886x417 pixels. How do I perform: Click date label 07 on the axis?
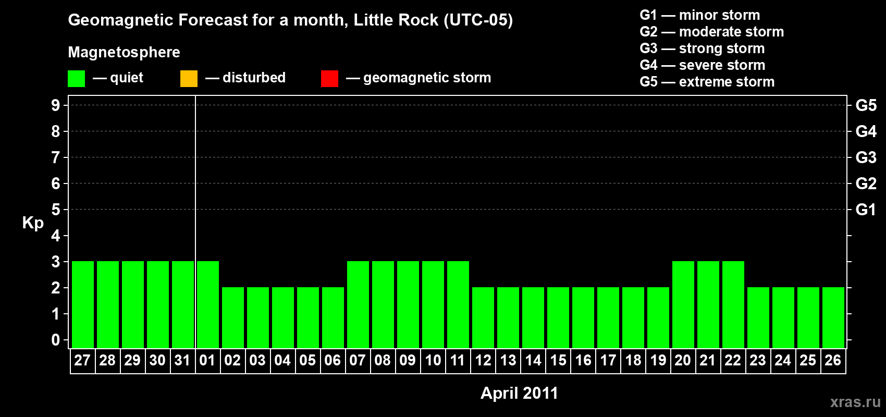click(358, 360)
